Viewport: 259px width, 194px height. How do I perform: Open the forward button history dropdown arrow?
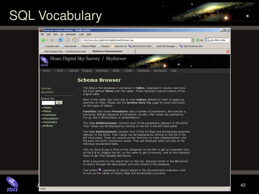tap(56, 40)
